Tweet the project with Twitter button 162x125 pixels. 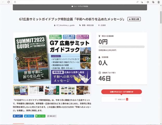(x=29, y=116)
